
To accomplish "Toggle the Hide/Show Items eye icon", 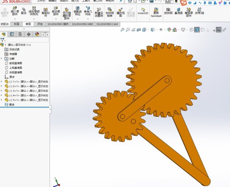I will pos(161,30).
